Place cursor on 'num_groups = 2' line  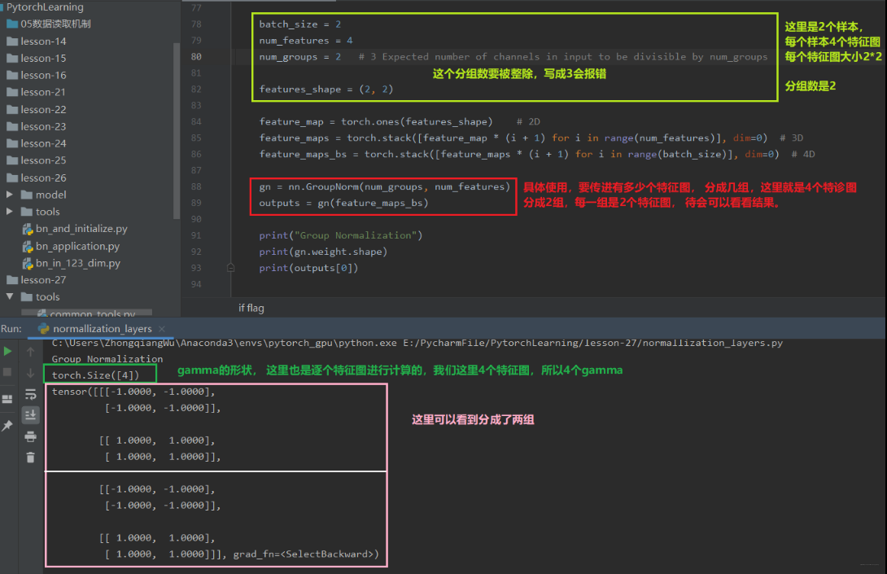pos(299,57)
